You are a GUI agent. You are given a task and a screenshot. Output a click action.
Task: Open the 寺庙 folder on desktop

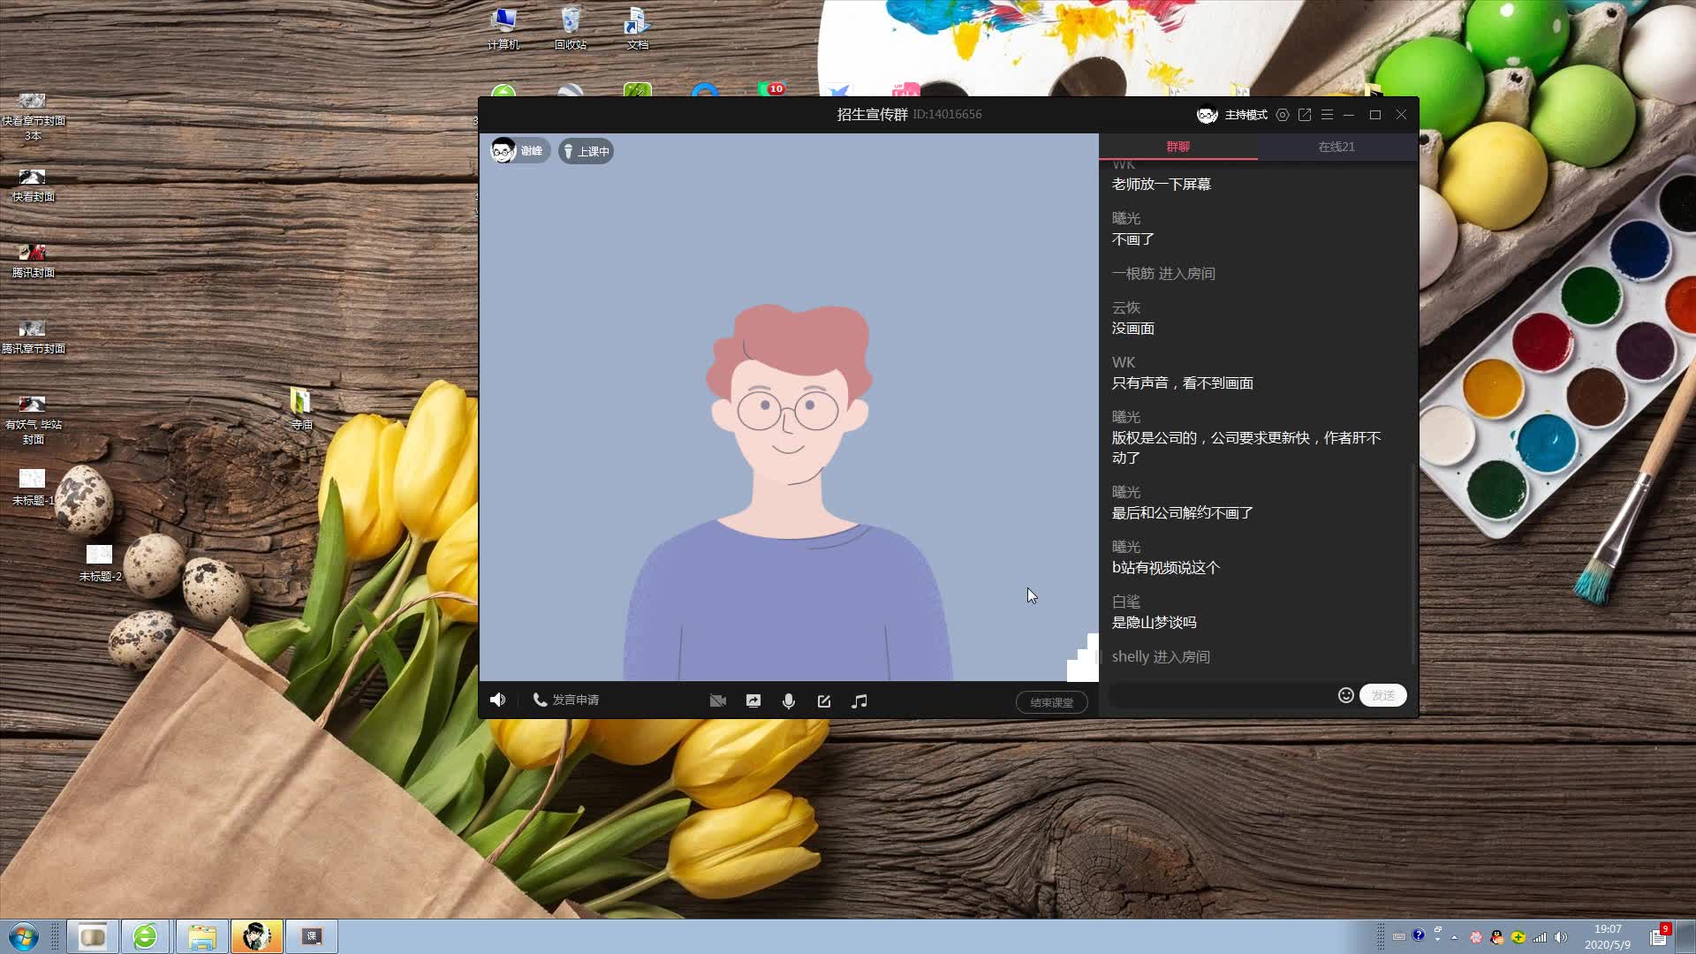(x=301, y=409)
